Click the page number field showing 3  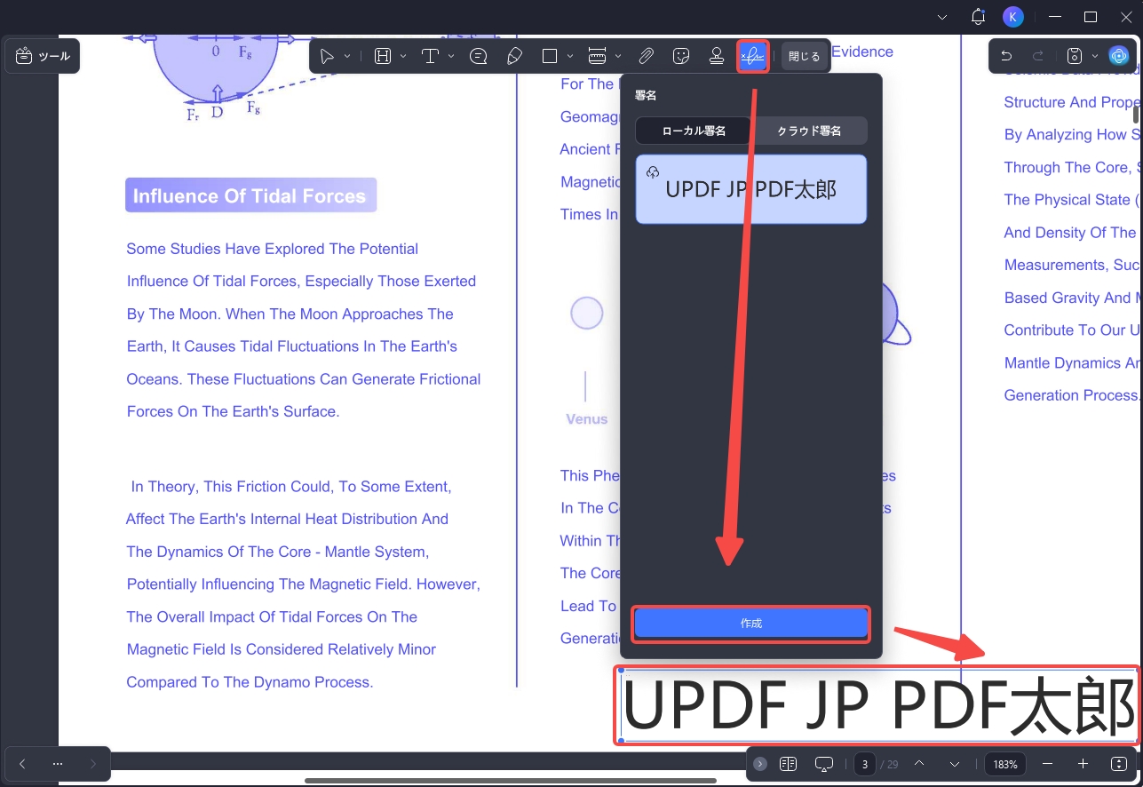click(865, 764)
